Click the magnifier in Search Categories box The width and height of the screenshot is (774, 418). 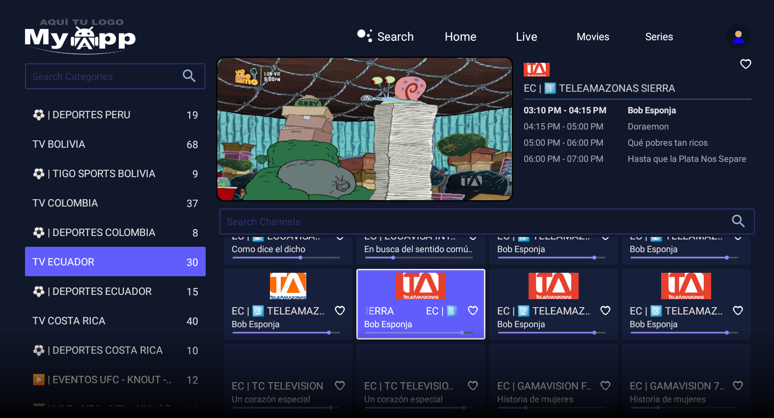coord(189,76)
